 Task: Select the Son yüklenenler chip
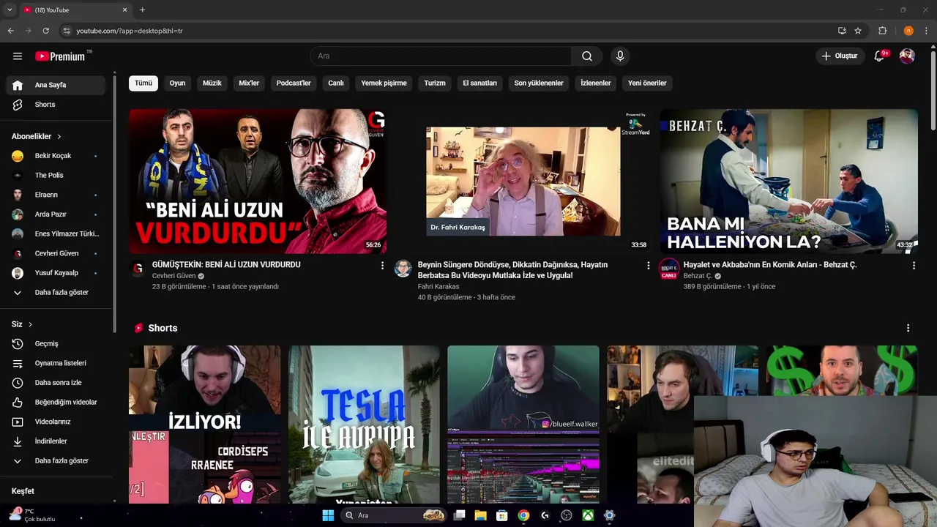coord(539,83)
